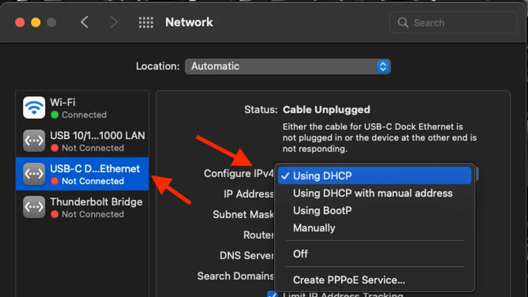Viewport: 528px width, 297px height.
Task: Click the Cable Unplugged status text
Action: pyautogui.click(x=326, y=110)
